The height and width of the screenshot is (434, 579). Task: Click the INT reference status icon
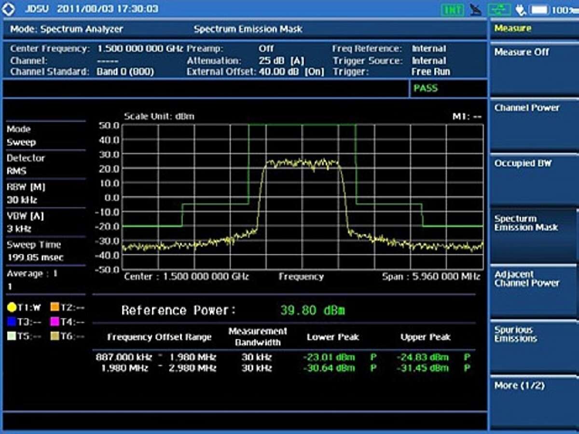pyautogui.click(x=453, y=10)
